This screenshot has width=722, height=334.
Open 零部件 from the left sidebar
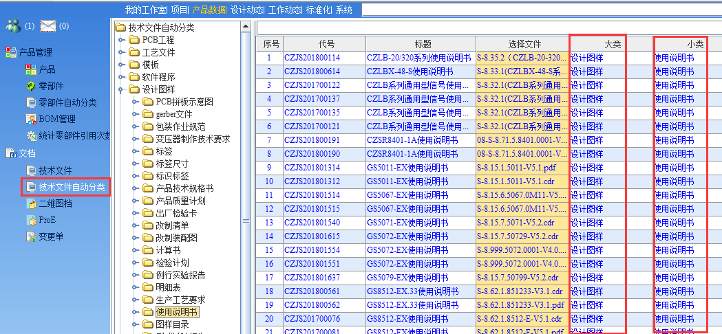51,86
